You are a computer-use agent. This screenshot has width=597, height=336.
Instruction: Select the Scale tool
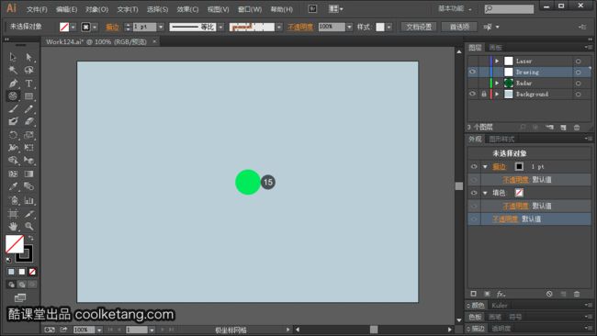click(28, 135)
